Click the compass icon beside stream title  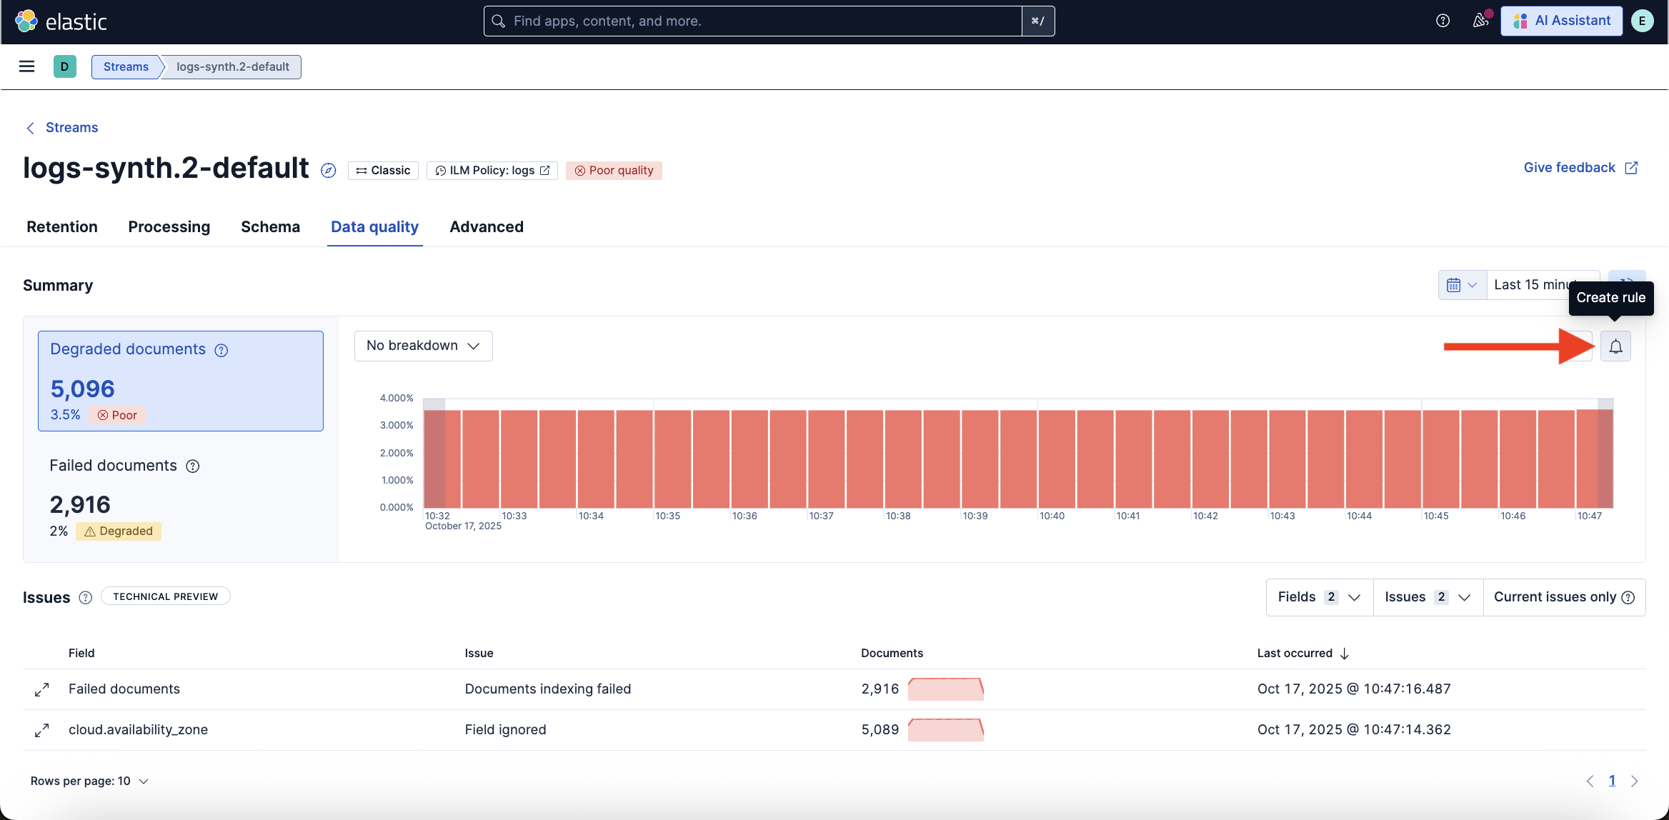(x=328, y=170)
